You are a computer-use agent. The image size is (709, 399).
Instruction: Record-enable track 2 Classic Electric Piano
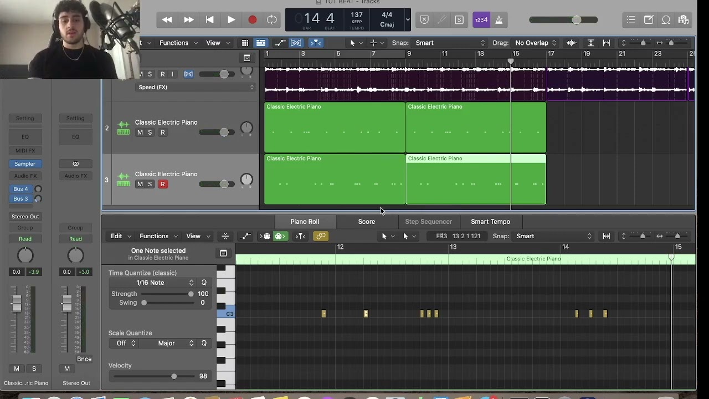click(163, 132)
